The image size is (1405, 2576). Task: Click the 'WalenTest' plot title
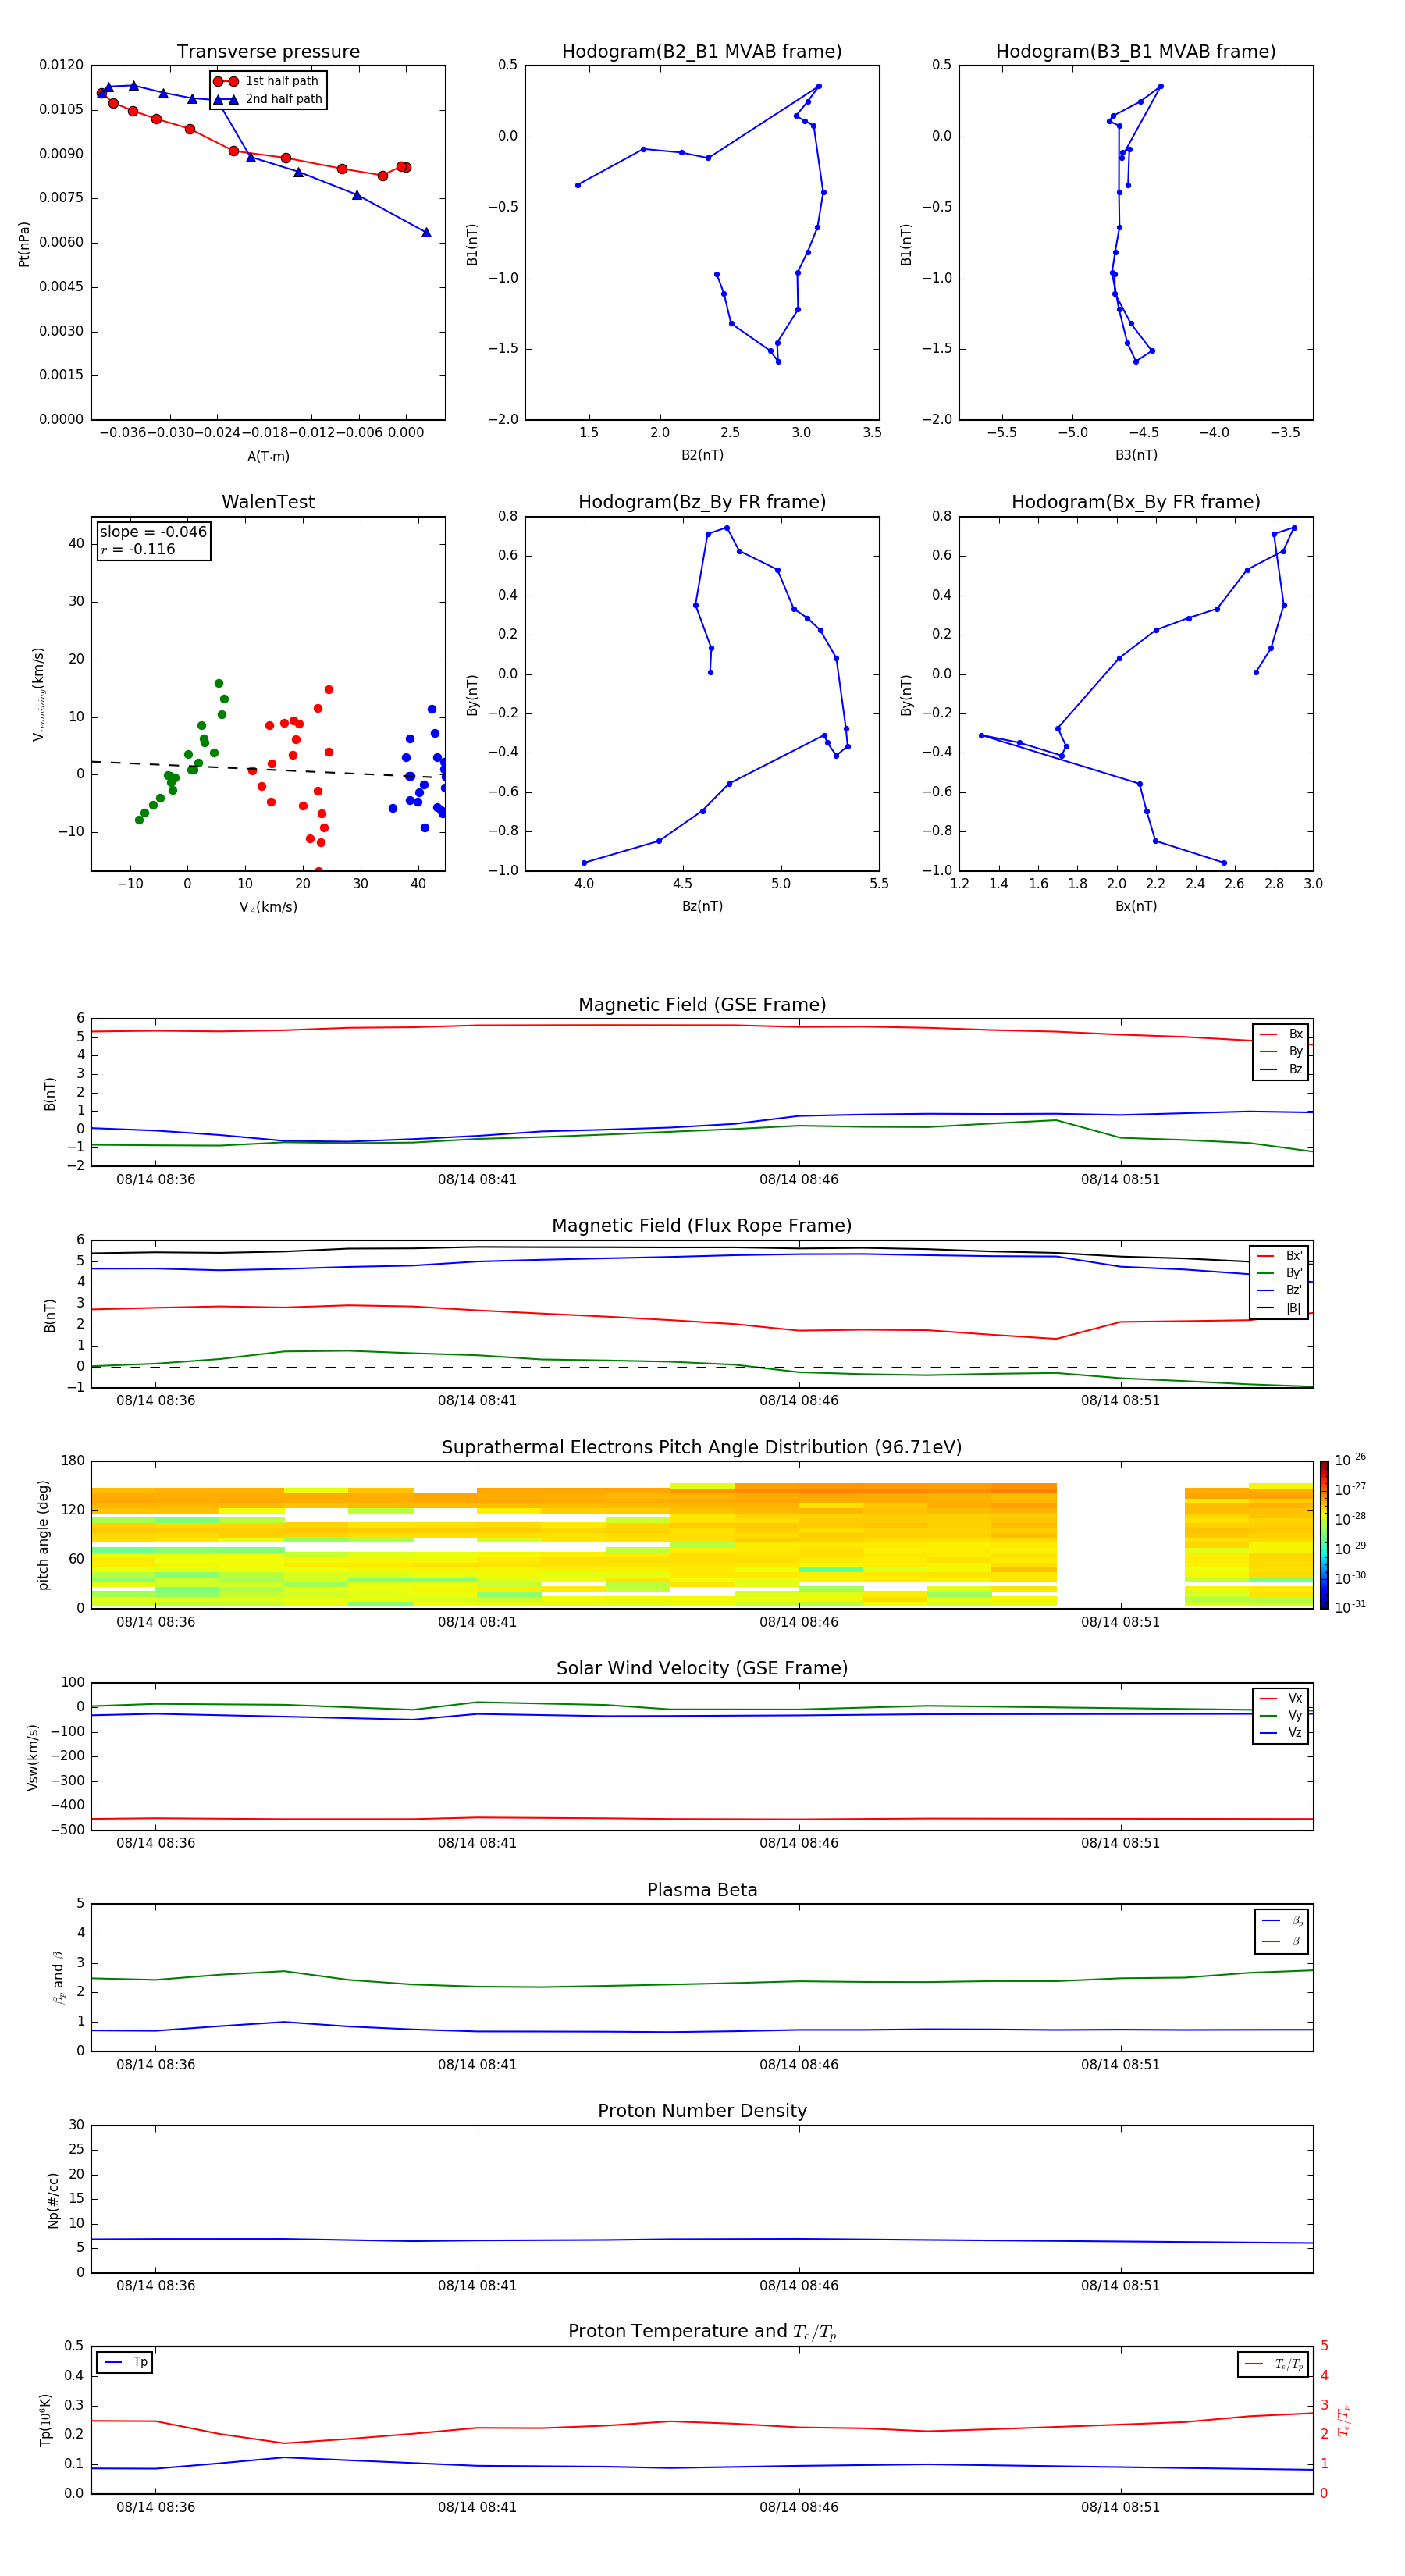click(x=268, y=502)
